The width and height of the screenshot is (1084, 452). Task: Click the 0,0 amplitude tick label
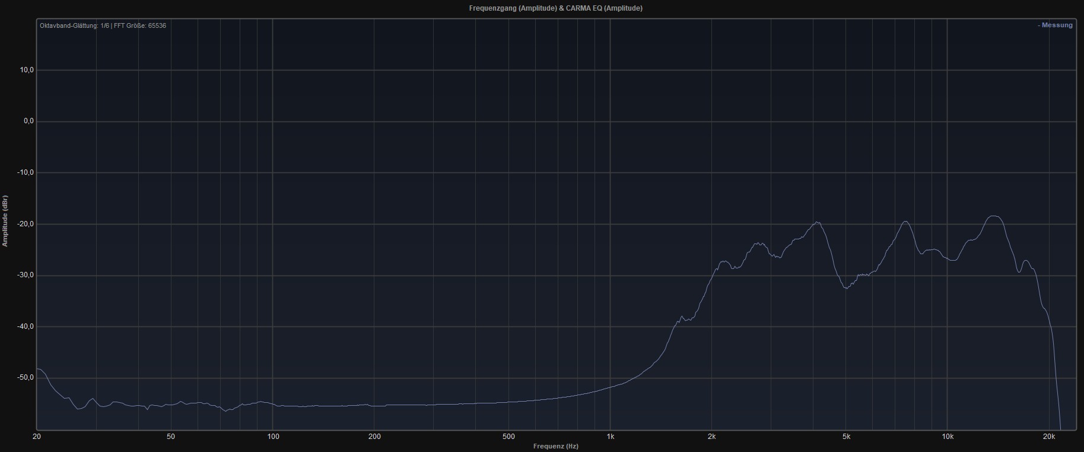[x=28, y=121]
